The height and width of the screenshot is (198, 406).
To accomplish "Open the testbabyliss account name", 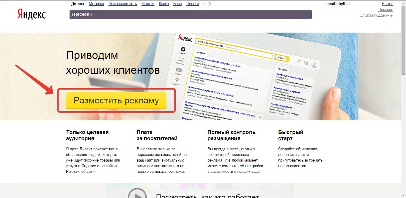I will click(x=339, y=4).
